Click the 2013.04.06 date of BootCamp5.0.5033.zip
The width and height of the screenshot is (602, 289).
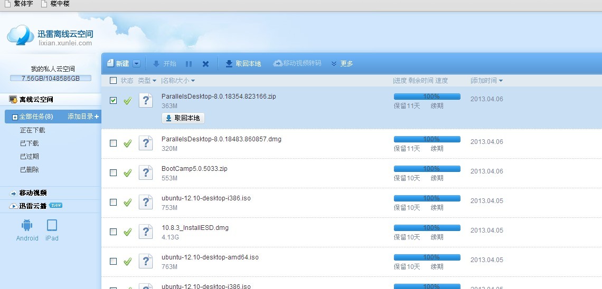point(487,171)
